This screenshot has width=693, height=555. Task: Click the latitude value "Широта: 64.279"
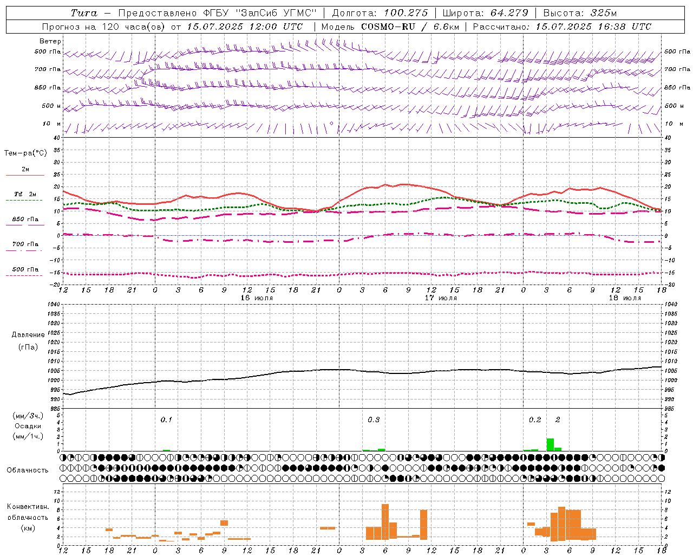(485, 13)
